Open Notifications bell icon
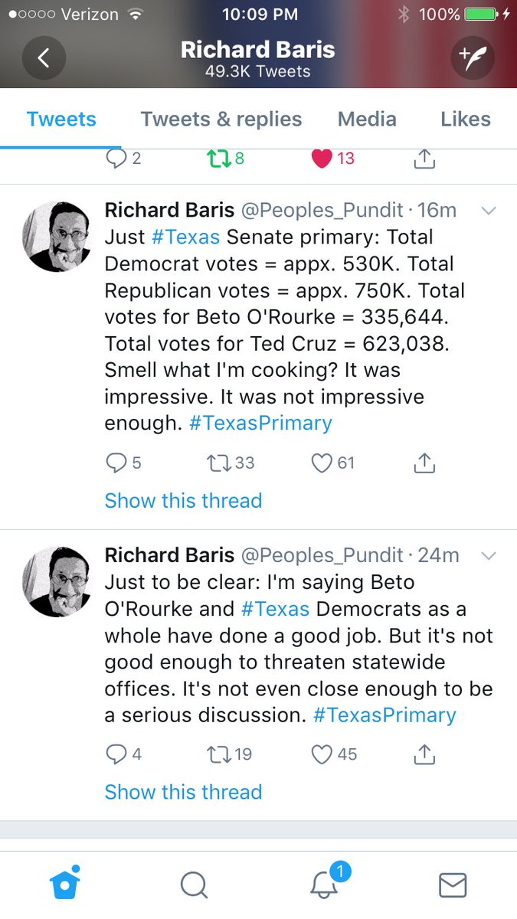Screen dimensions: 517x919 click(325, 884)
